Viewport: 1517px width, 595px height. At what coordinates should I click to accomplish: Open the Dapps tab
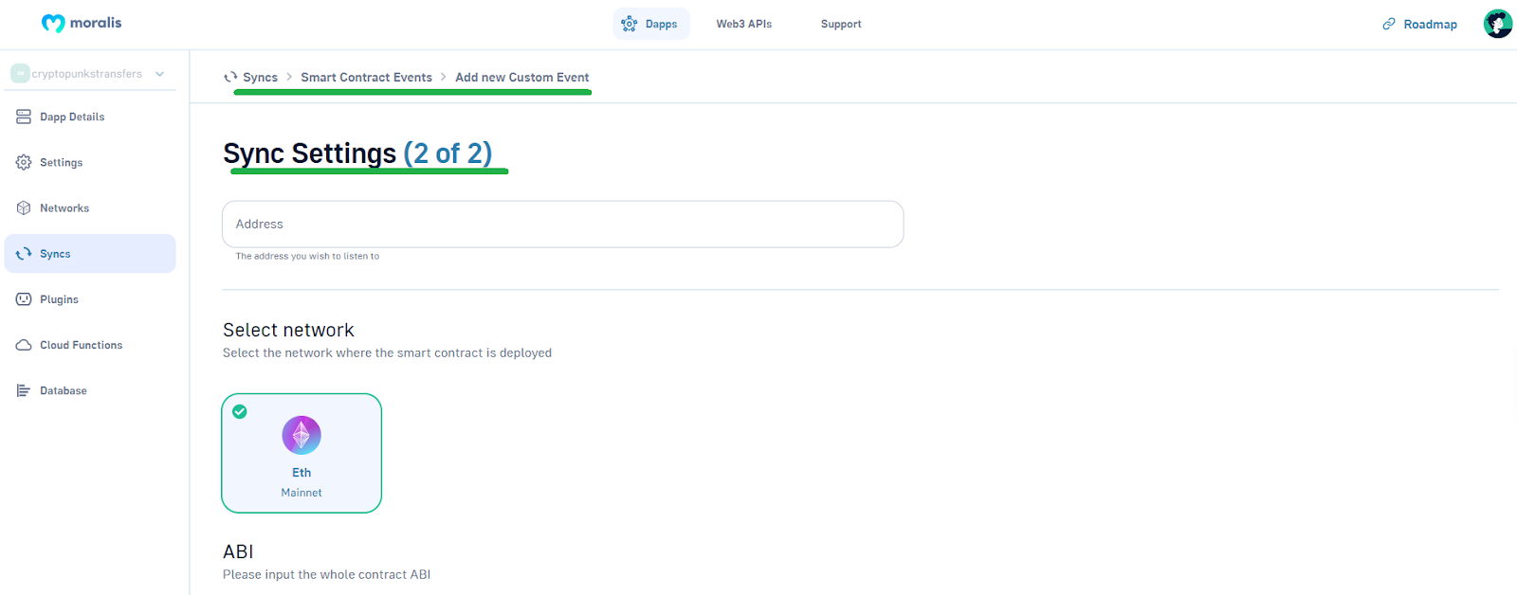pos(651,24)
